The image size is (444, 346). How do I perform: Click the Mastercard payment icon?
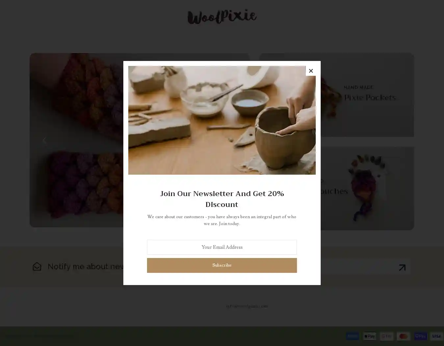pos(403,336)
